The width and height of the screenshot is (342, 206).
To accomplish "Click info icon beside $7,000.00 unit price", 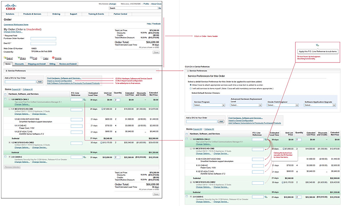I will tap(102, 109).
